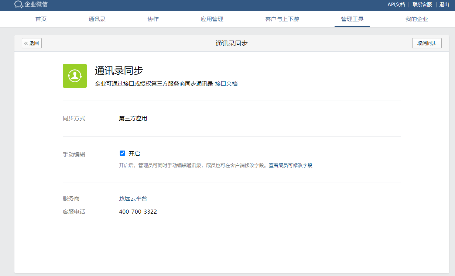
Task: Open the API文档 link
Action: coord(396,5)
